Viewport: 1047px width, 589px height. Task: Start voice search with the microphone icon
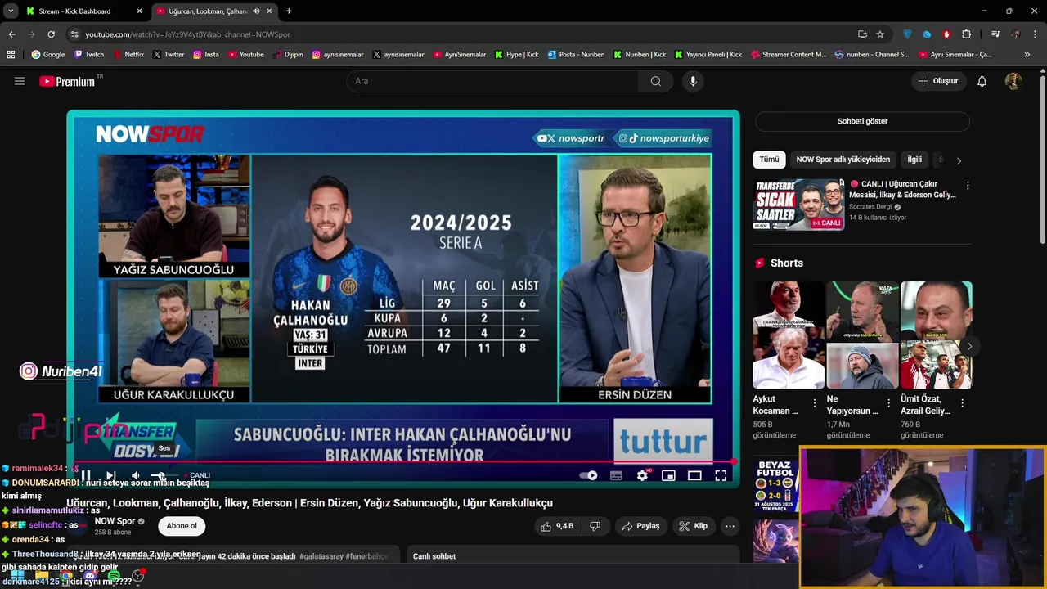click(693, 81)
